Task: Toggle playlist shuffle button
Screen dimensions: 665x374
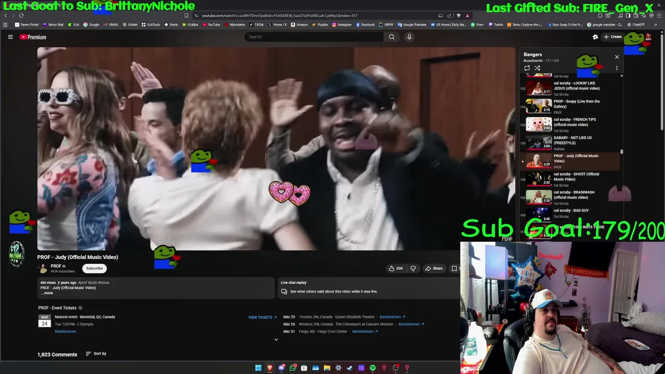Action: [x=537, y=68]
